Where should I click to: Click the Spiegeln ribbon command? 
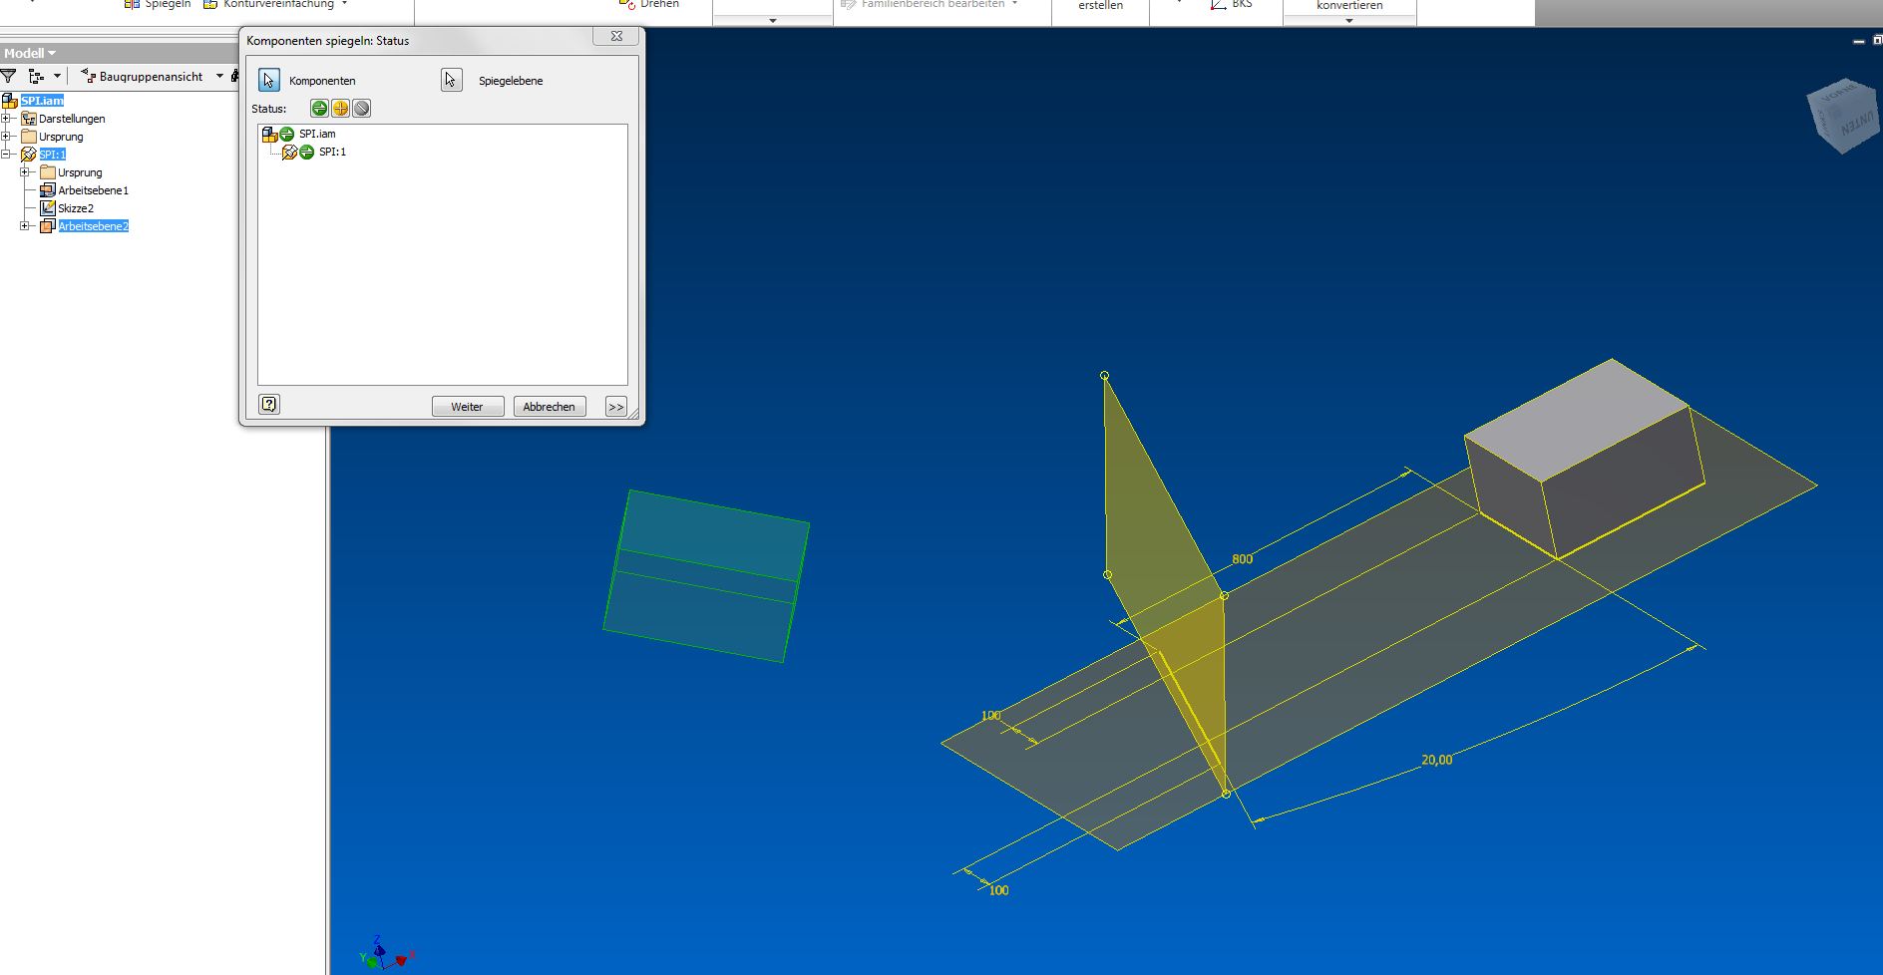pyautogui.click(x=158, y=5)
